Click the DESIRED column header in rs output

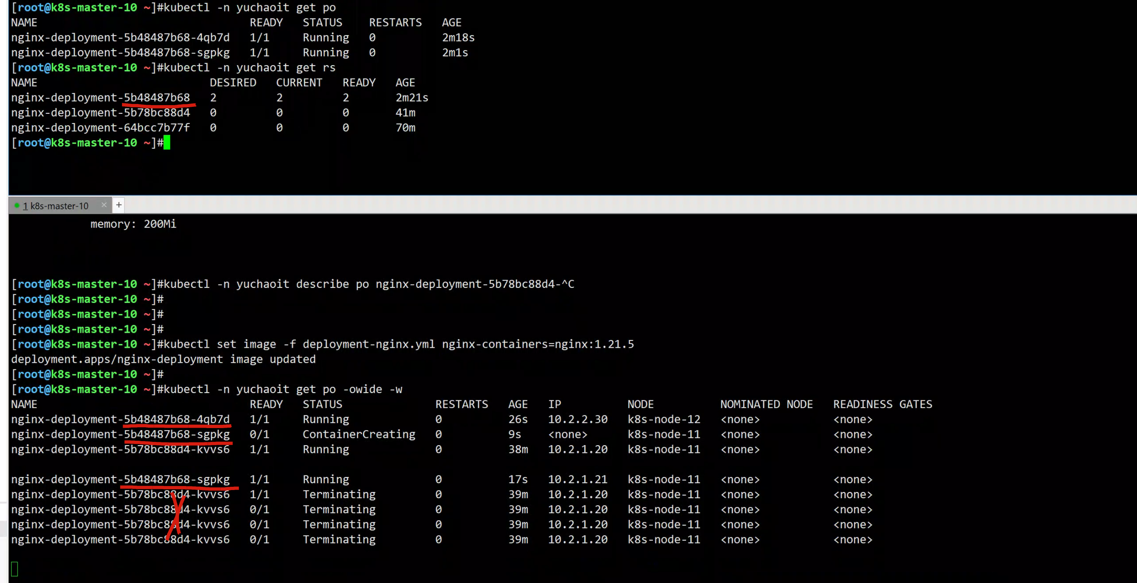[232, 82]
